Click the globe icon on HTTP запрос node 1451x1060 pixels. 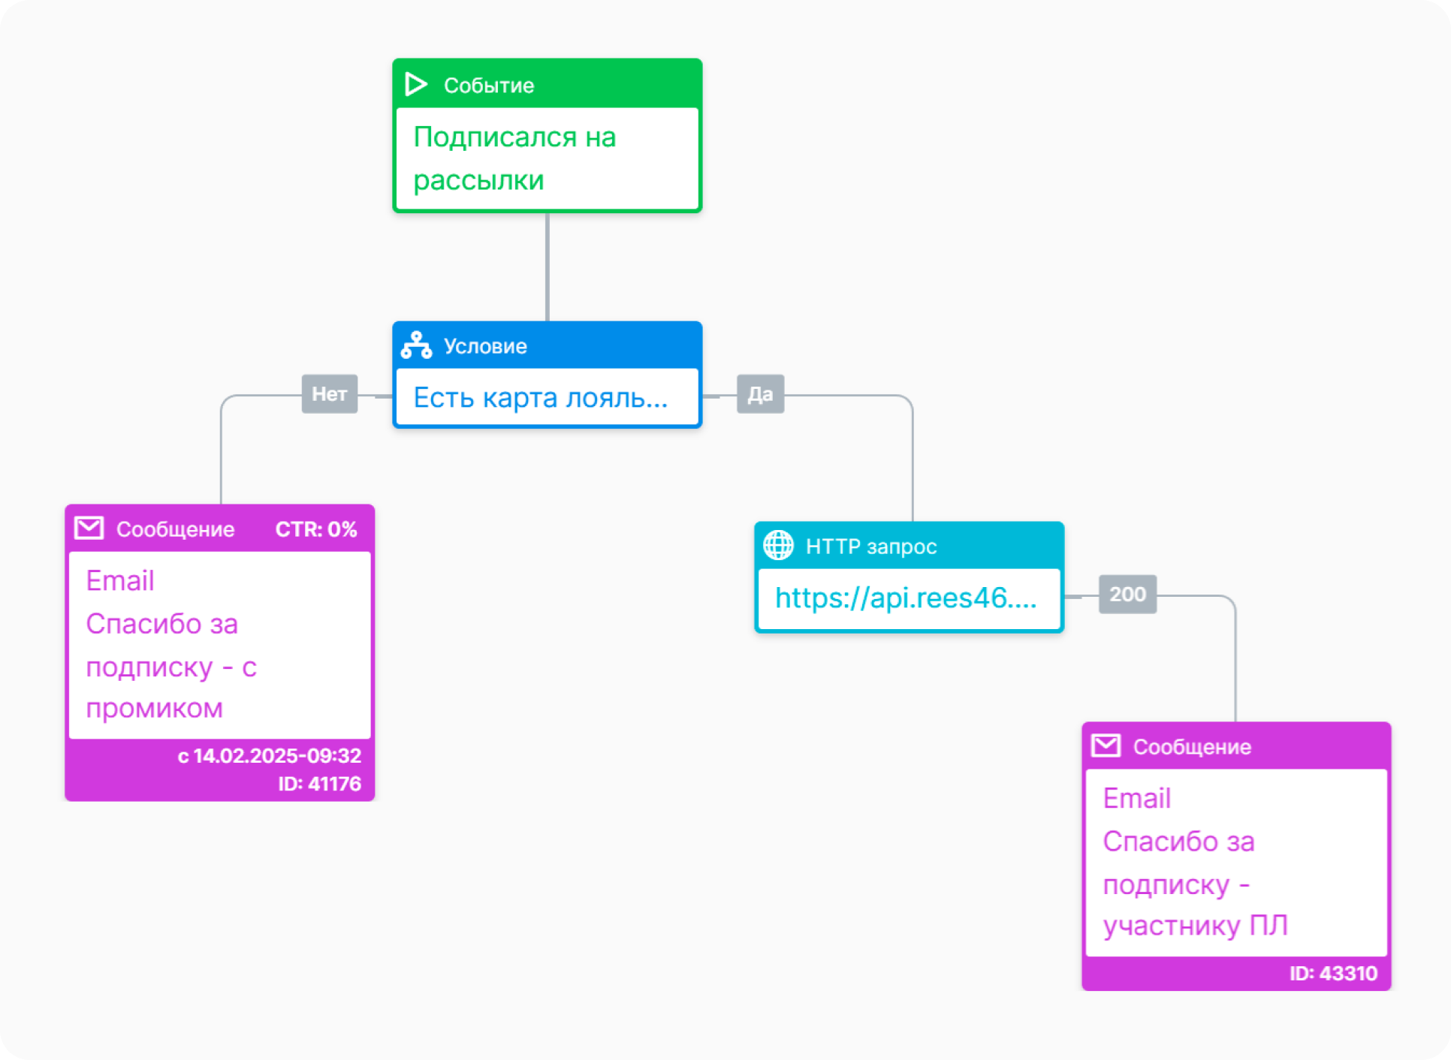(778, 545)
